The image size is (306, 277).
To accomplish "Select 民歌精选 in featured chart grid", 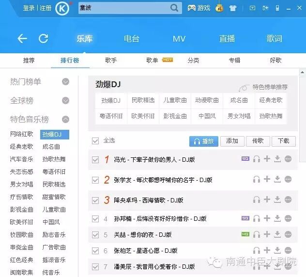I will (x=143, y=100).
